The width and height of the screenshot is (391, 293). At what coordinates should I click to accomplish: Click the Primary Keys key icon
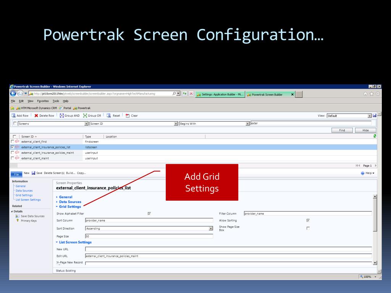(18, 221)
